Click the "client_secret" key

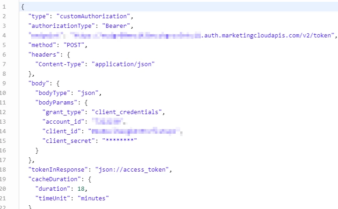(69, 141)
